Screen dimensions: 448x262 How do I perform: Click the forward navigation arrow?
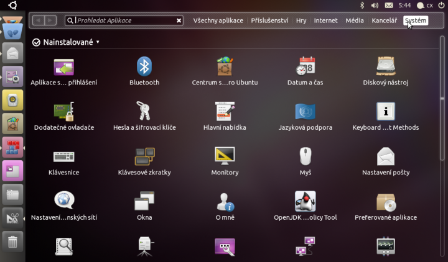(50, 20)
